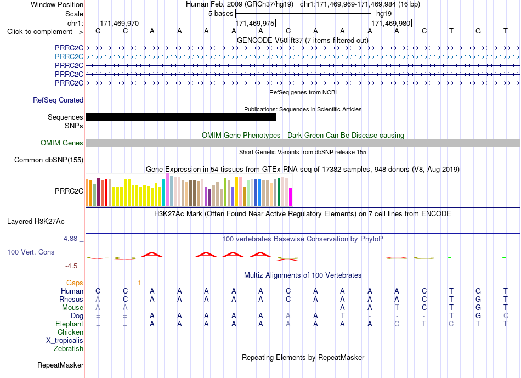Click the light blue PRRC2C transcript arrow line

(303, 57)
